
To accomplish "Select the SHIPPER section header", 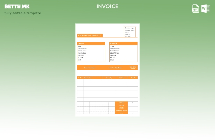I will point(91,44).
